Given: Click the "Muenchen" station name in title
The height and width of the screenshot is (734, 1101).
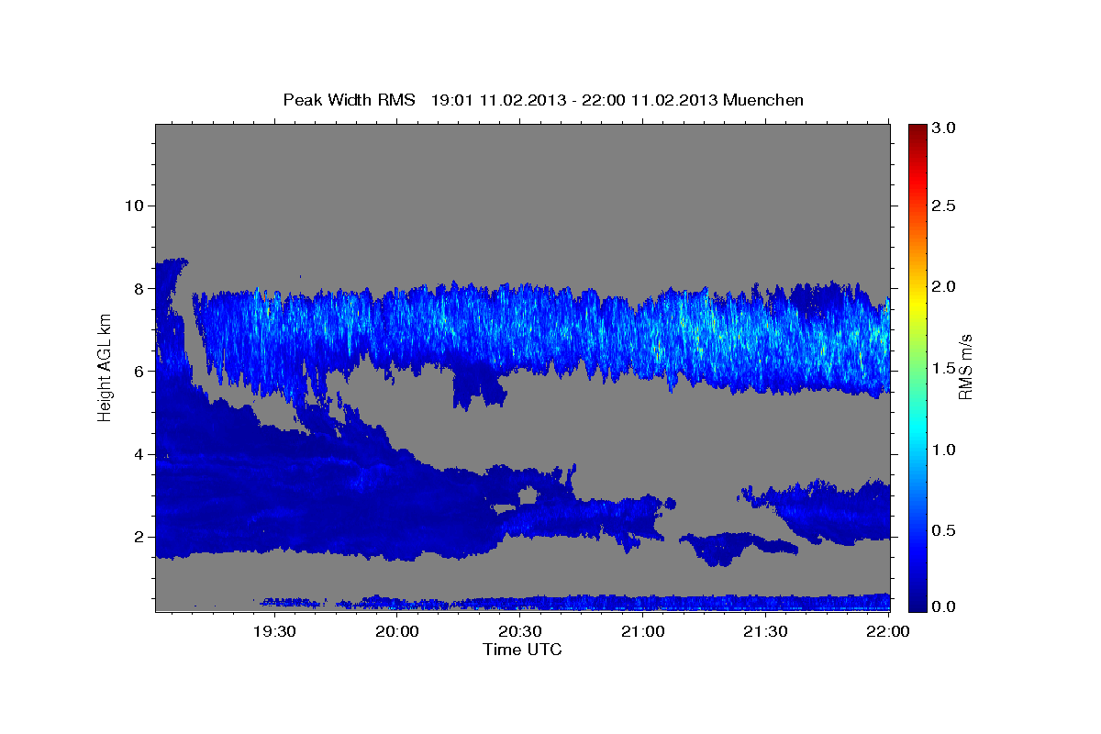Looking at the screenshot, I should click(763, 100).
